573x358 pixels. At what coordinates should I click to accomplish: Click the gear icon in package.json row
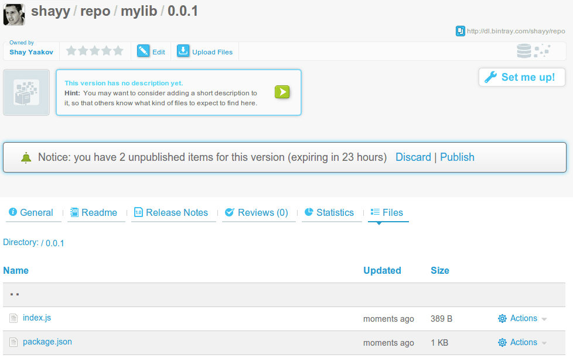click(x=502, y=343)
